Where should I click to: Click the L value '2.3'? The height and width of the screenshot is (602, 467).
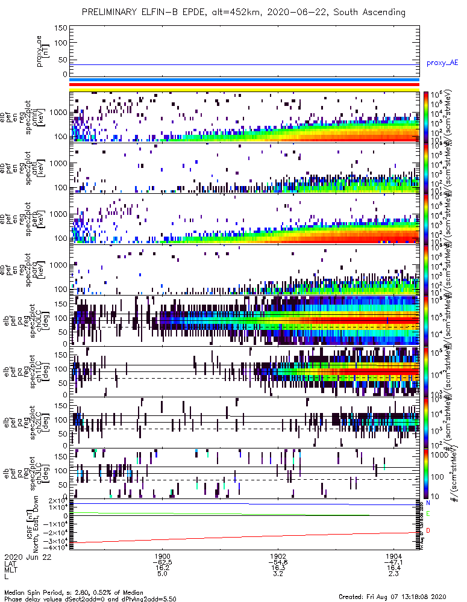click(393, 574)
